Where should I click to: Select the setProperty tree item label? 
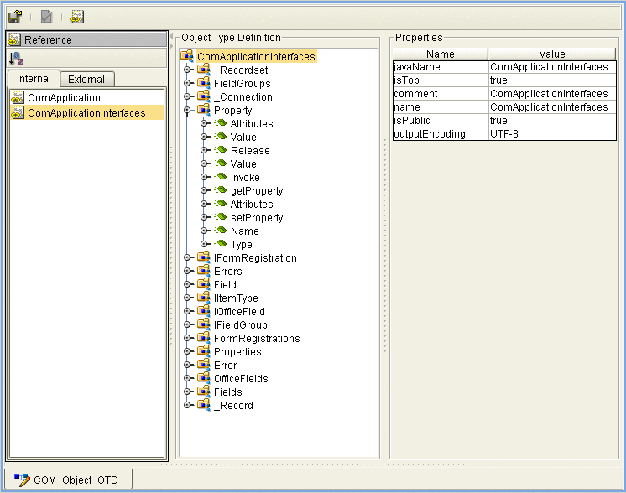[257, 217]
